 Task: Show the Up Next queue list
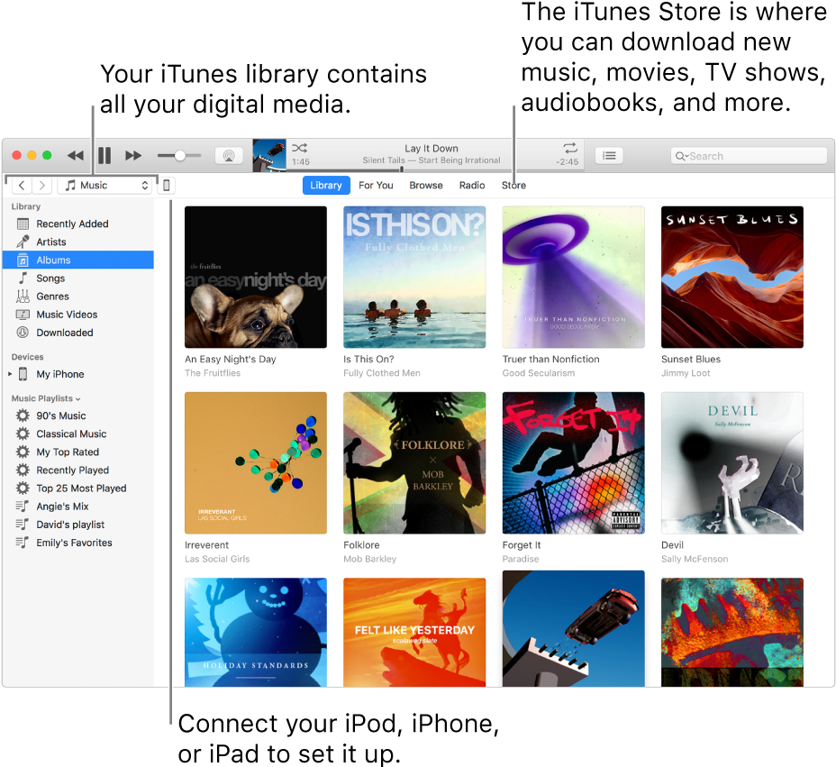coord(608,155)
